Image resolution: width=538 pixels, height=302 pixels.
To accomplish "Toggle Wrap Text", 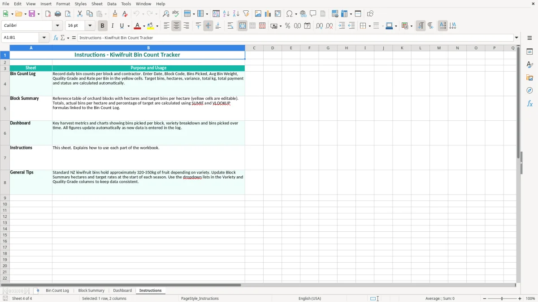I will click(230, 26).
